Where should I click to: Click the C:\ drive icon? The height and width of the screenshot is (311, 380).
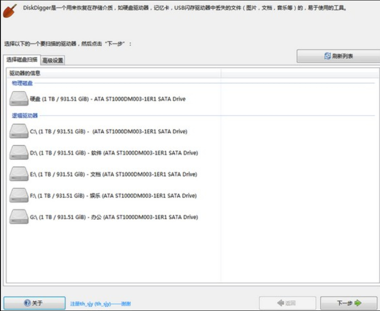[19, 131]
